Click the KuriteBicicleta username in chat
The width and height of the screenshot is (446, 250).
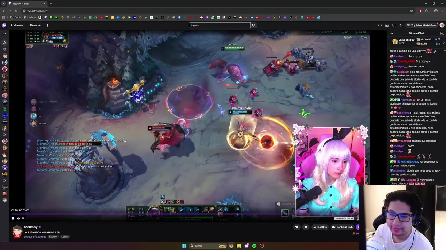coord(409,161)
